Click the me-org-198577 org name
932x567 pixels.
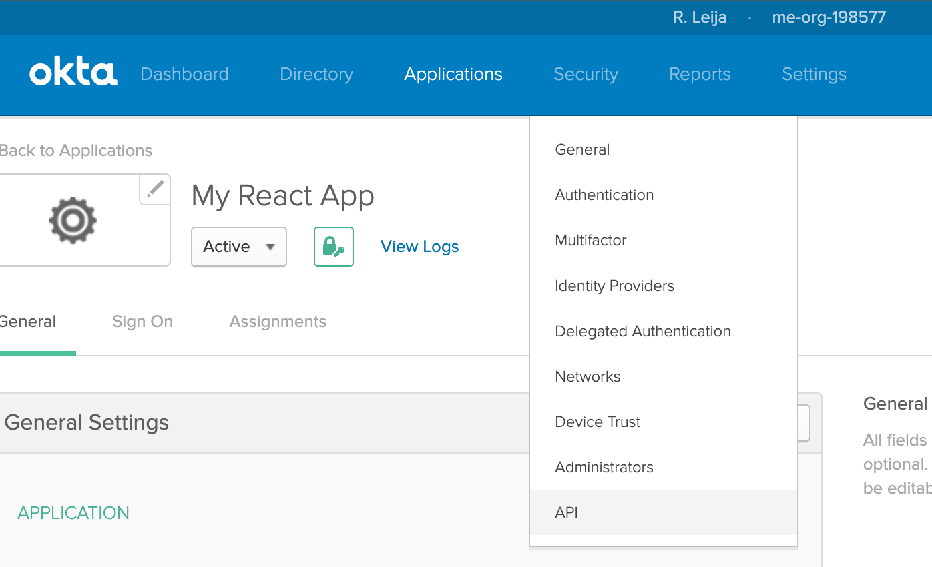click(x=829, y=17)
